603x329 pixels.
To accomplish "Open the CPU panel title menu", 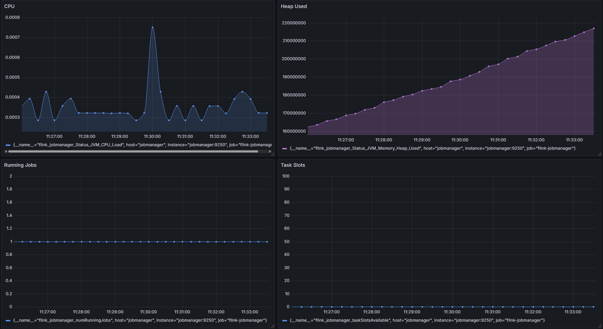I will pyautogui.click(x=9, y=6).
